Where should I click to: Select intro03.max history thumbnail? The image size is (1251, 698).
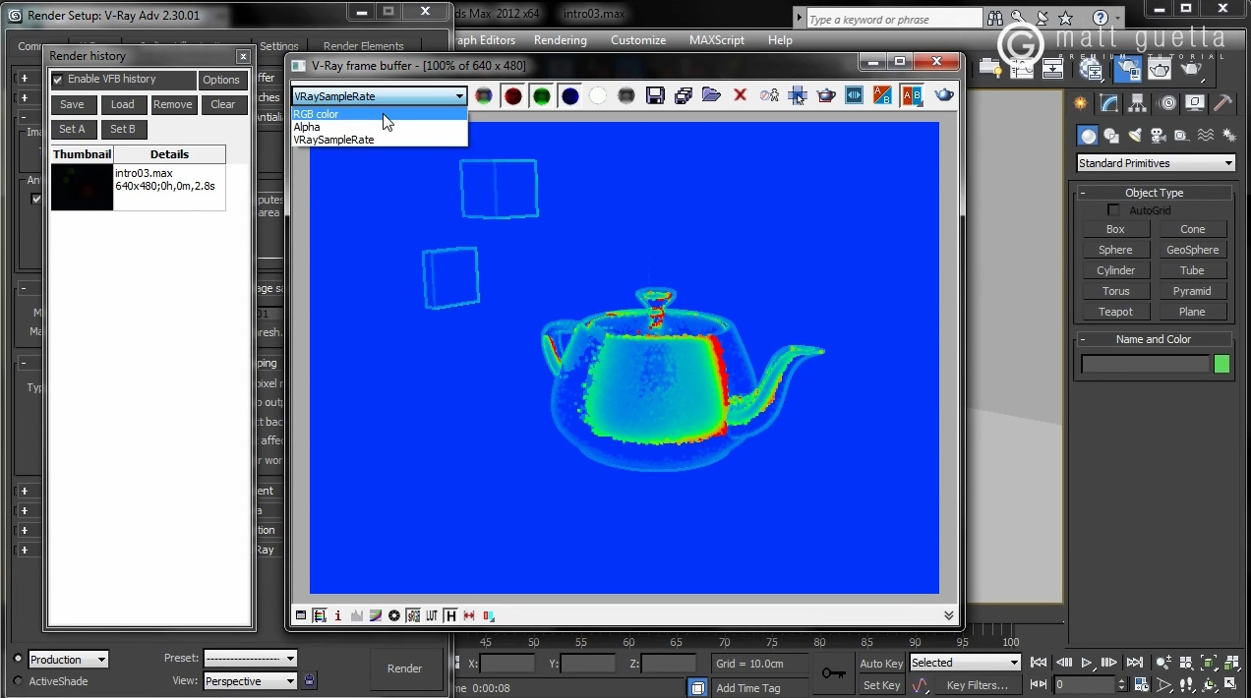pyautogui.click(x=83, y=187)
